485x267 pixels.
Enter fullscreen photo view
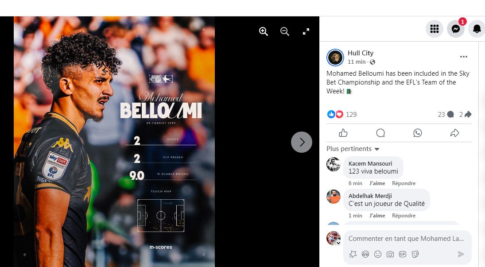306,31
